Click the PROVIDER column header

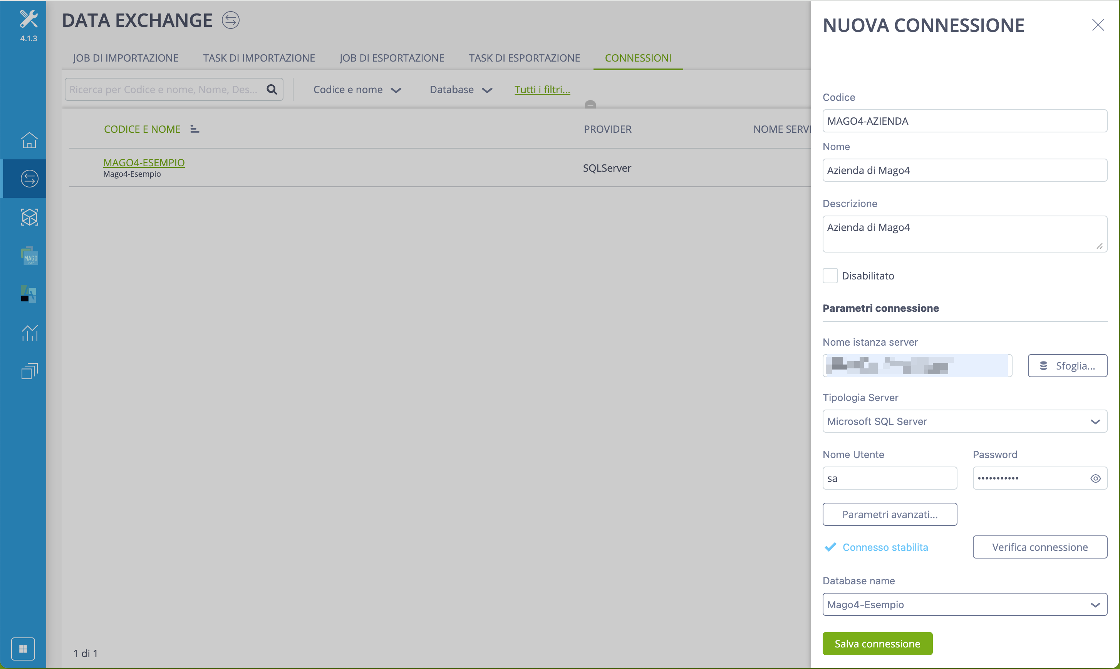[607, 129]
